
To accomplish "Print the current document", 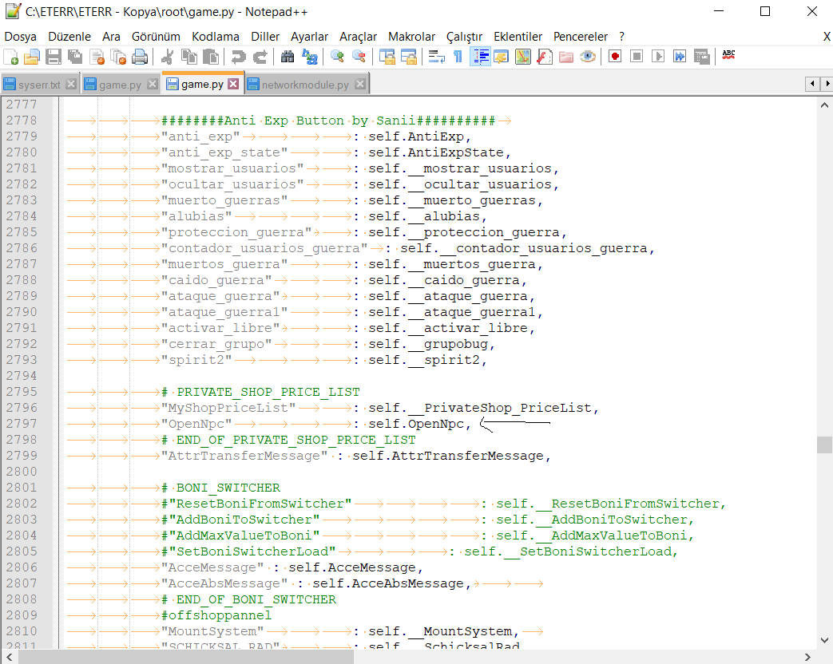I will point(140,57).
